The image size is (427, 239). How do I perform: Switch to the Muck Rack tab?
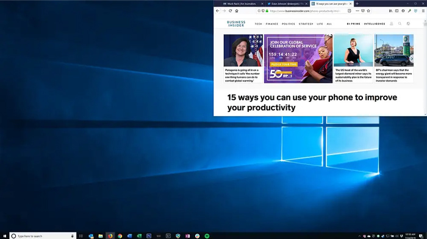tap(239, 4)
